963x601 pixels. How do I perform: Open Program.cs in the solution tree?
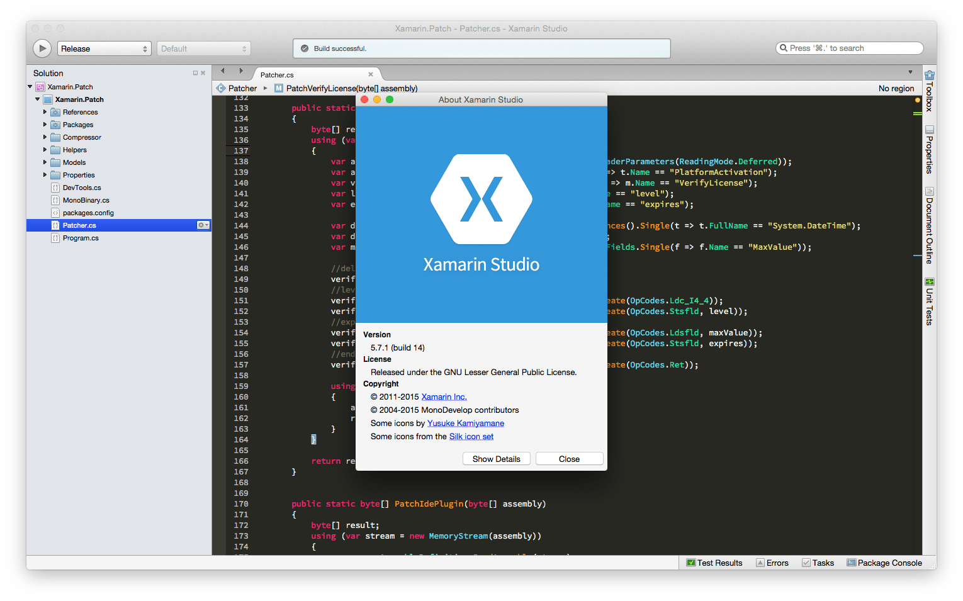tap(81, 238)
